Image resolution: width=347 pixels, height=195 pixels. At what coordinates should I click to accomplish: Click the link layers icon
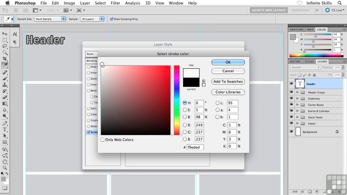point(295,192)
